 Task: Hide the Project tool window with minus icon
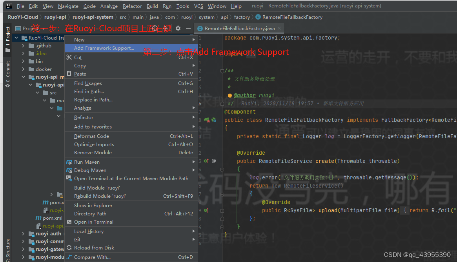(x=188, y=28)
